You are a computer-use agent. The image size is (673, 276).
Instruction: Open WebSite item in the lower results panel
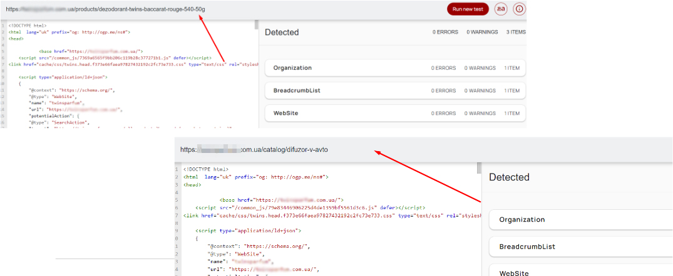pos(580,273)
